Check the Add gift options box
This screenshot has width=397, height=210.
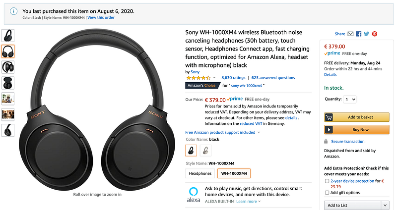[x=327, y=193]
